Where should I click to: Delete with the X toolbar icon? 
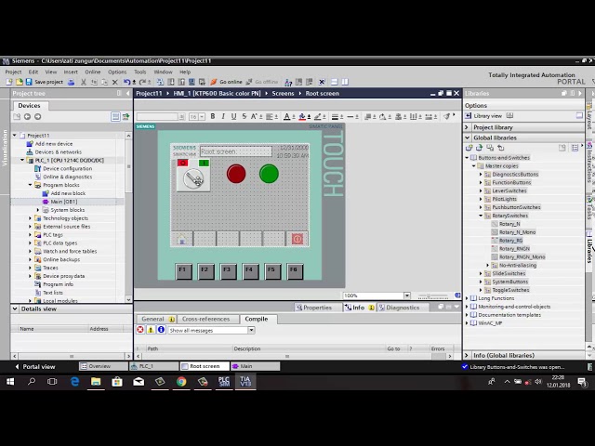point(115,82)
